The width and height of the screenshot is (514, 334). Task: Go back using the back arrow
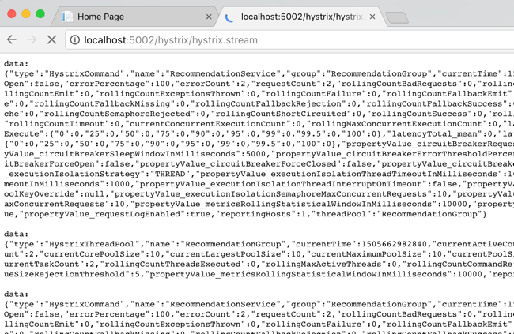point(12,39)
